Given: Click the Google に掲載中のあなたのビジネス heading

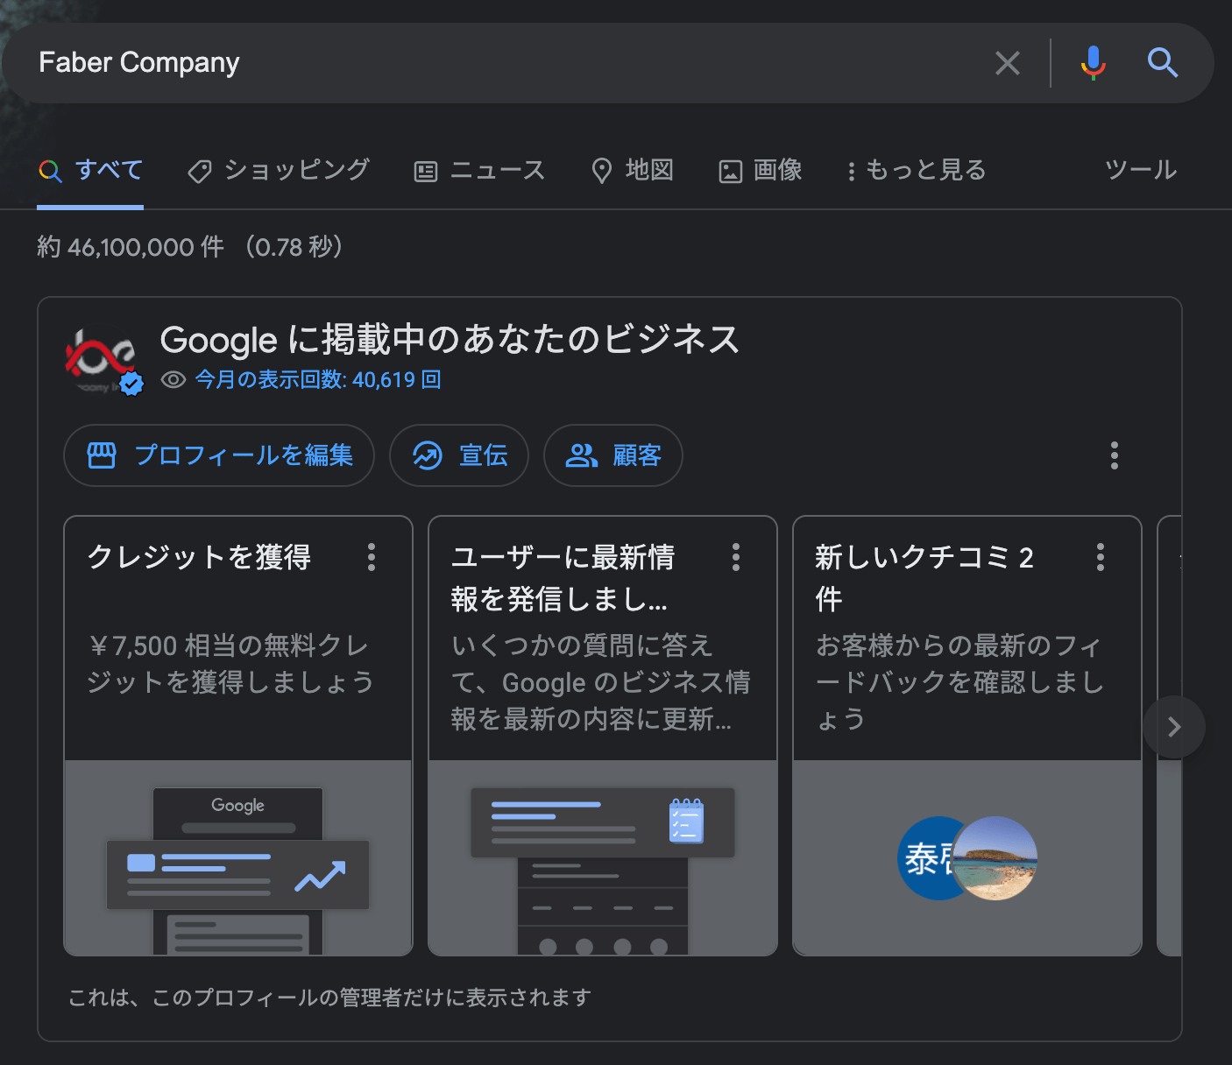Looking at the screenshot, I should pos(450,340).
